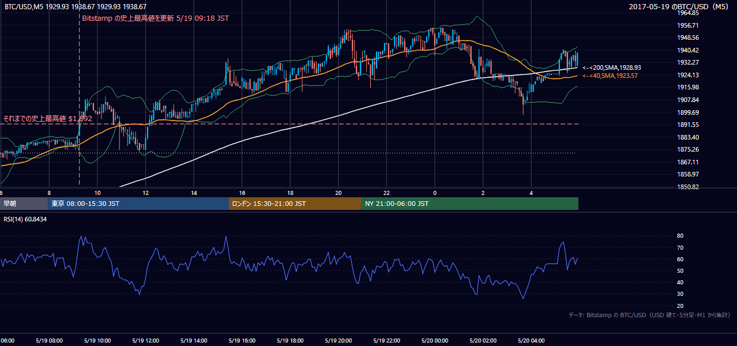This screenshot has height=346, width=737.
Task: Click the bottom time label 5/19 20:00
Action: point(339,341)
